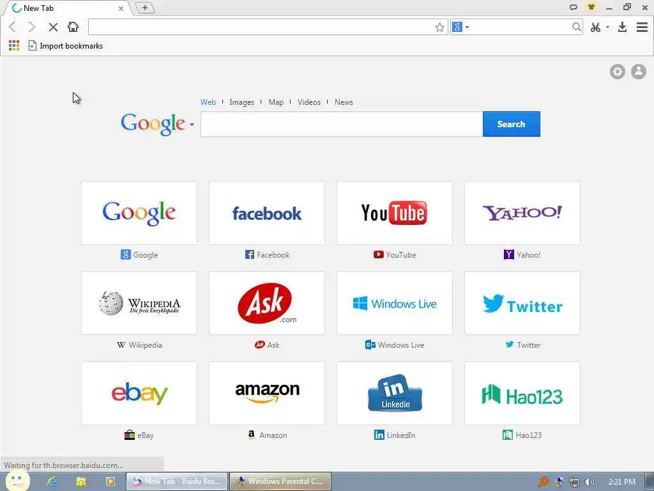Click the skin shirt icon in title bar
Viewport: 654px width, 491px height.
(591, 7)
